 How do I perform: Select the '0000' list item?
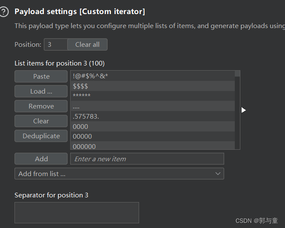(x=152, y=126)
